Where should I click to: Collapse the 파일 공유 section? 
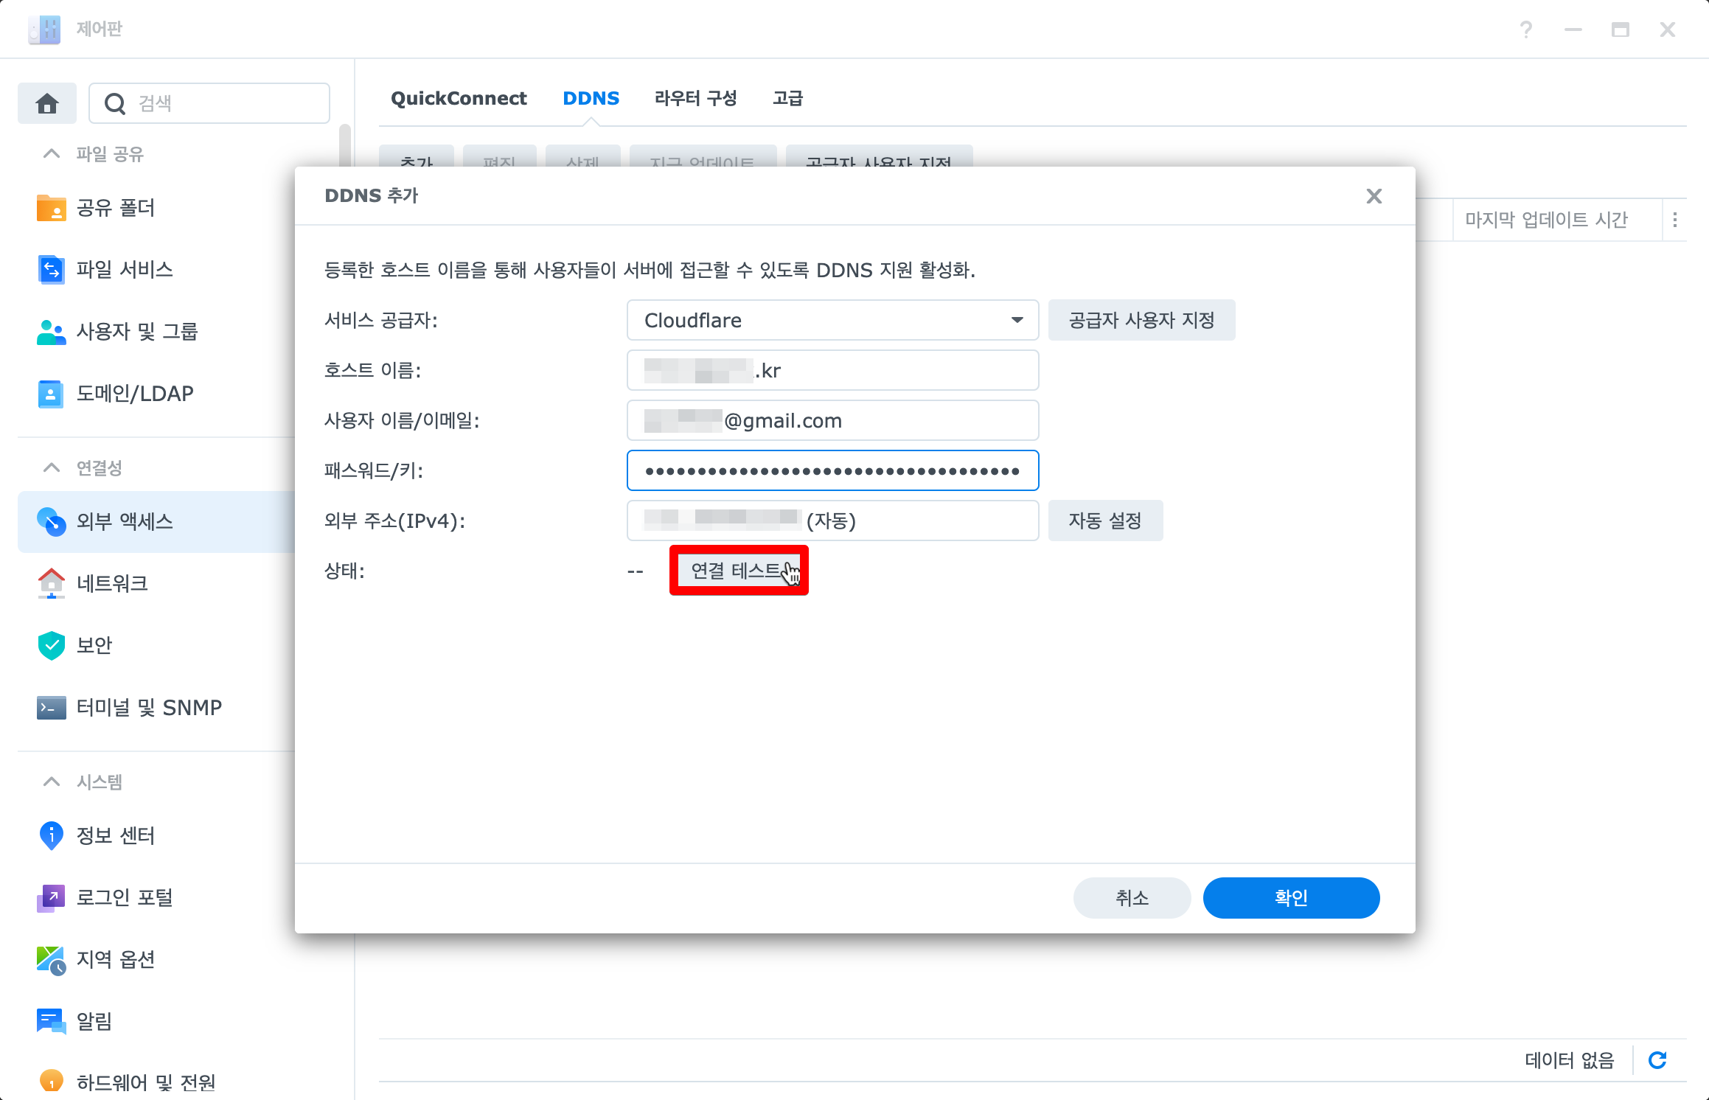(x=52, y=154)
